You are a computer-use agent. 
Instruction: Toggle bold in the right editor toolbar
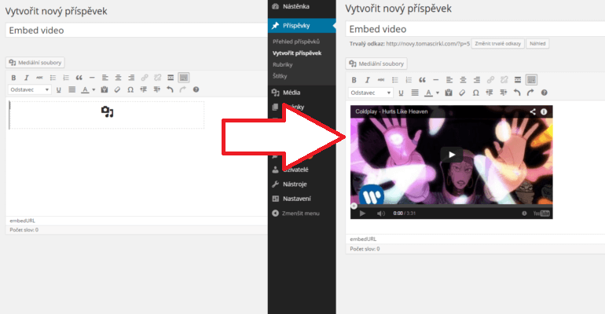coord(354,80)
